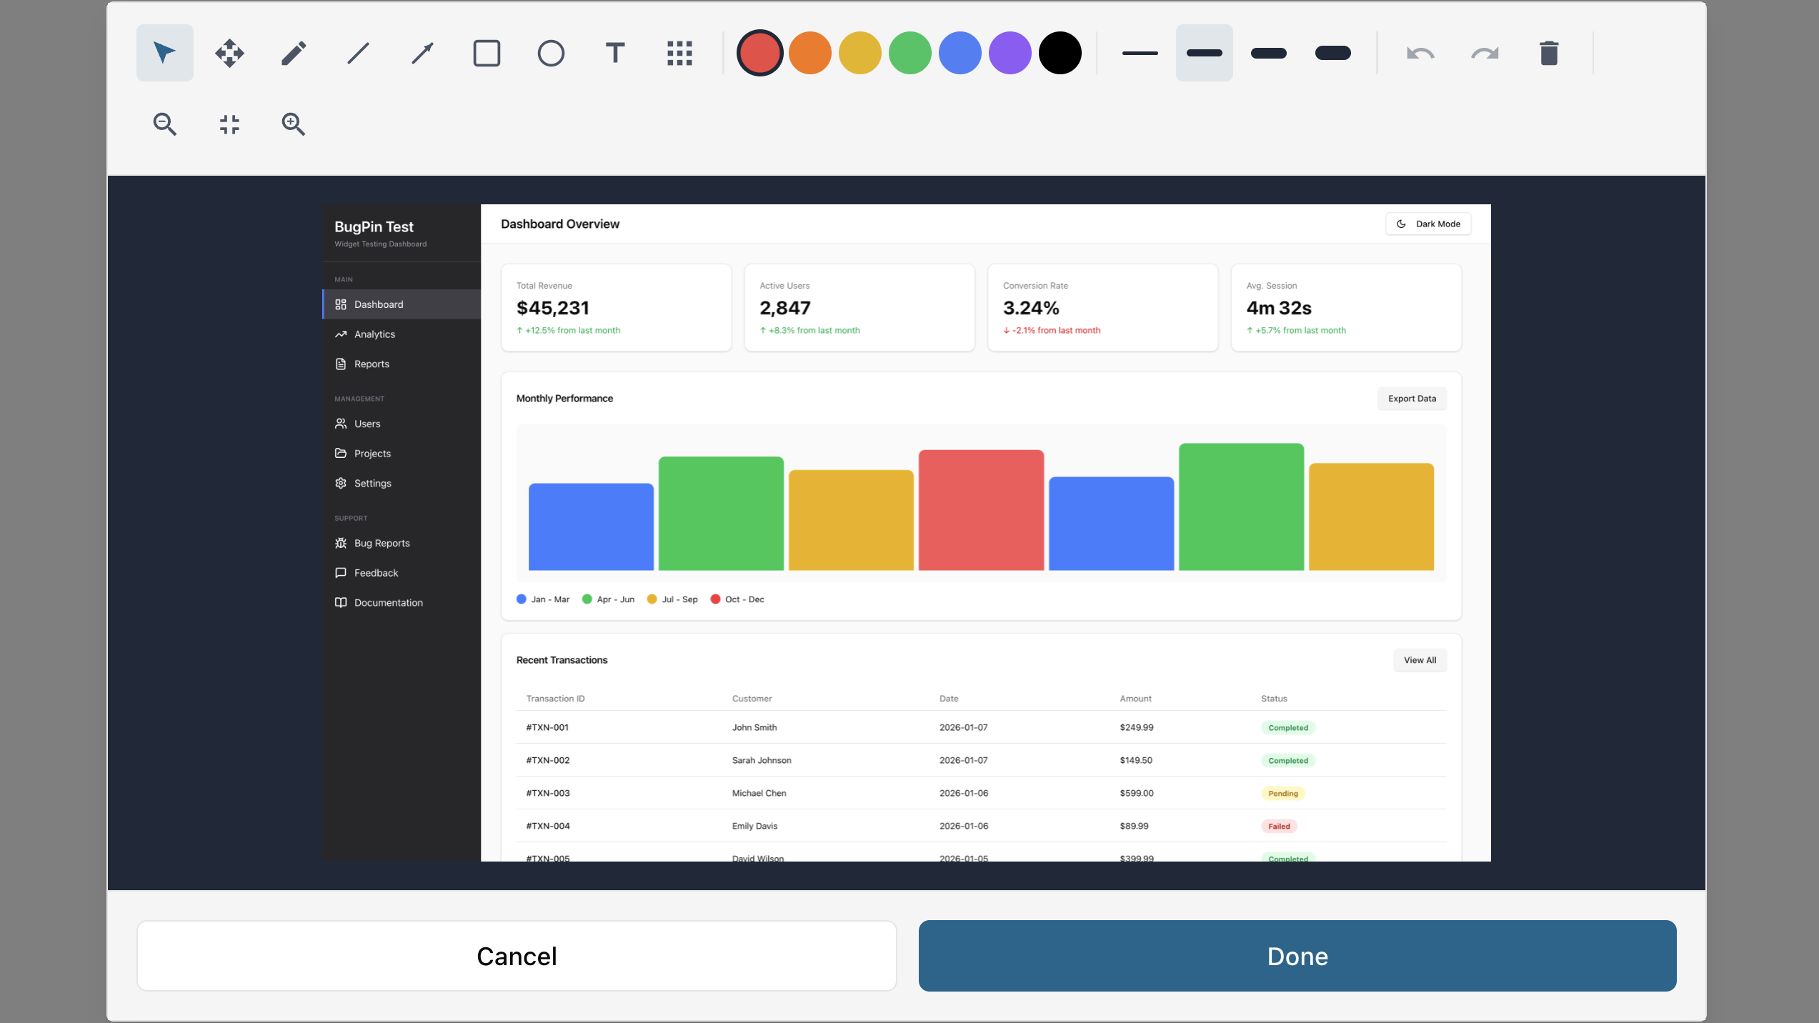Select the move/pan tool
Screen dimensions: 1819x1023
point(229,53)
